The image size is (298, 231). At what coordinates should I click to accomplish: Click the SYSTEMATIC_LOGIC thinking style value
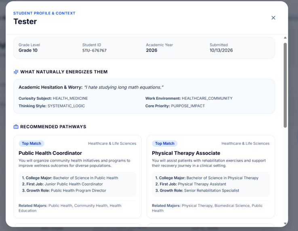tap(66, 106)
